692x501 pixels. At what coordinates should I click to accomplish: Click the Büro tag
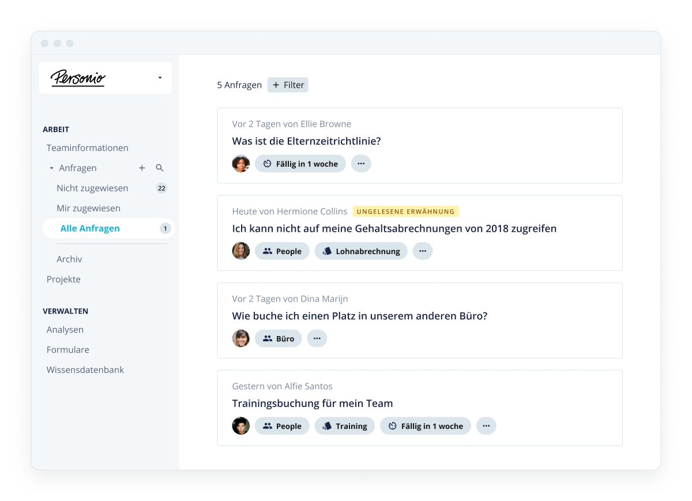(x=279, y=338)
